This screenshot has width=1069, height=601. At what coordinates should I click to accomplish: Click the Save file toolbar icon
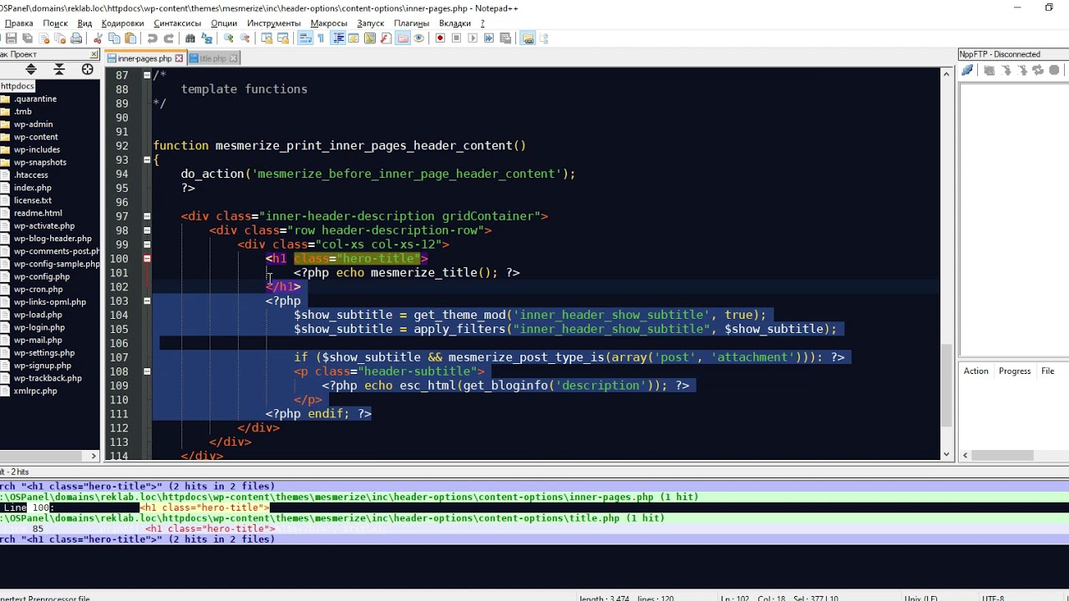point(10,38)
